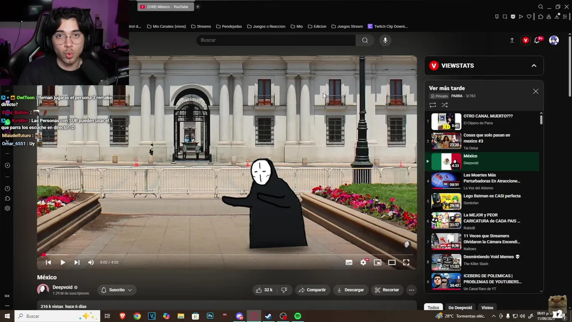Click the YouTube search magnifier button
The width and height of the screenshot is (572, 322).
pyautogui.click(x=365, y=40)
